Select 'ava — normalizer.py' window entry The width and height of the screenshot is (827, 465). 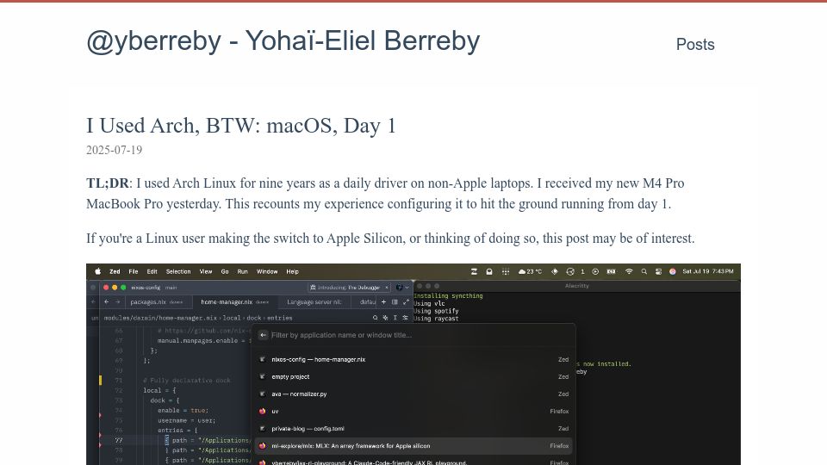(x=413, y=394)
